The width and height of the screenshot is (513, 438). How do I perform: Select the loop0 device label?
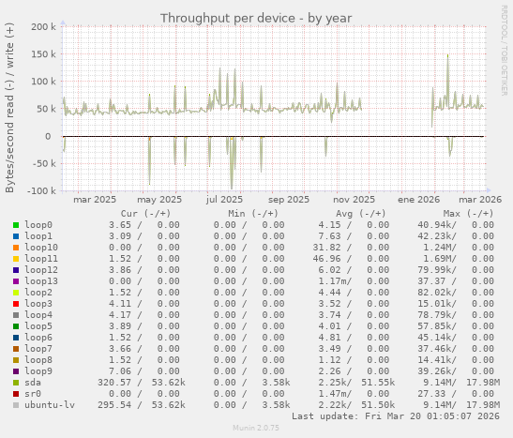(x=38, y=225)
